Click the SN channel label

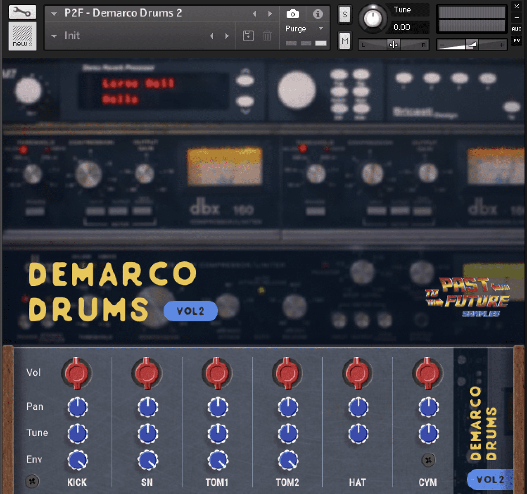(147, 482)
